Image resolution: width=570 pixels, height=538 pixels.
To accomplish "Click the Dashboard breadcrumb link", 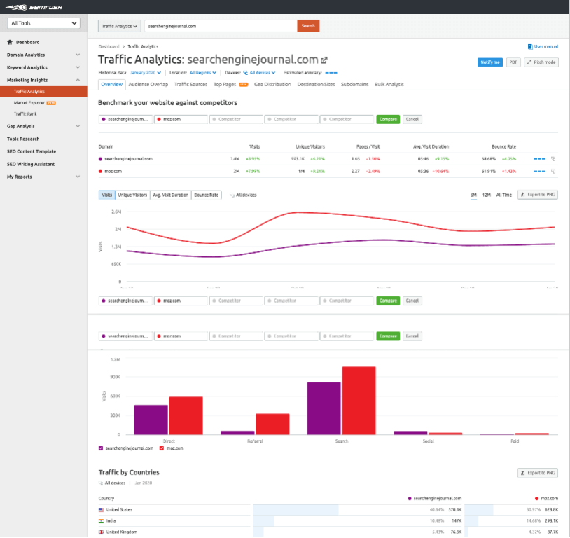I will point(109,46).
